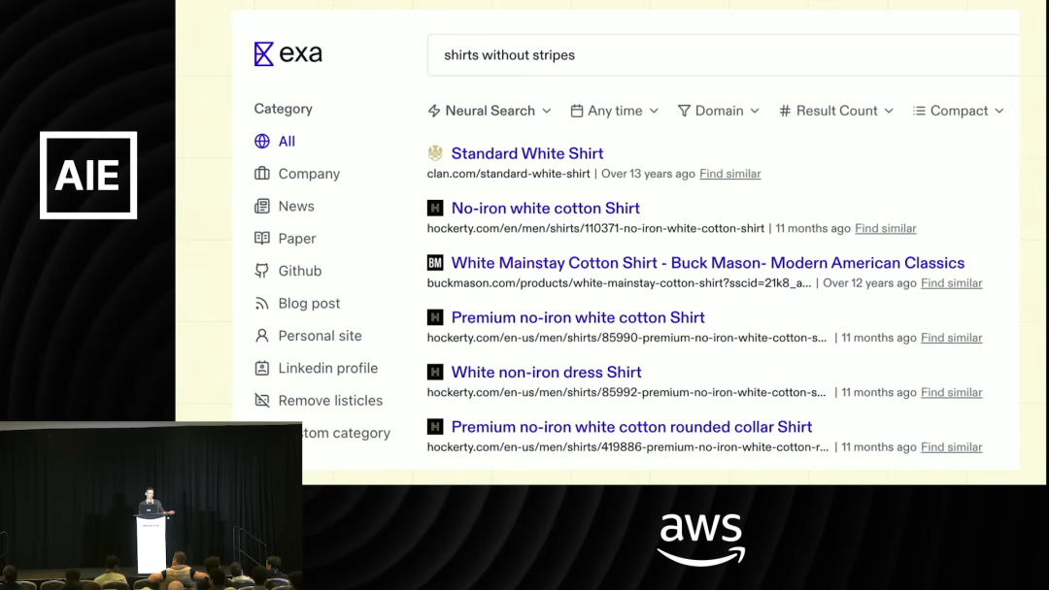The height and width of the screenshot is (590, 1049).
Task: Click the Github cat icon
Action: [261, 271]
